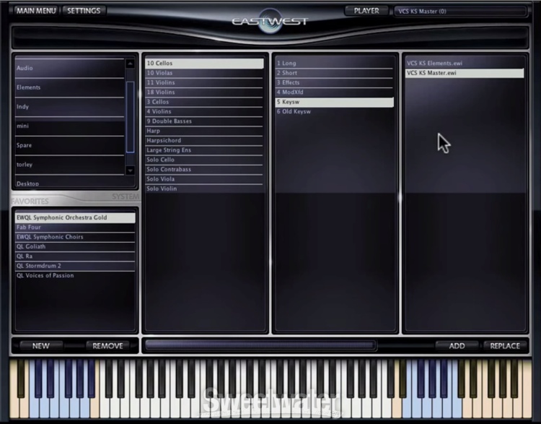Viewport: 541px width, 424px height.
Task: Open the SETTINGS menu
Action: tap(84, 11)
